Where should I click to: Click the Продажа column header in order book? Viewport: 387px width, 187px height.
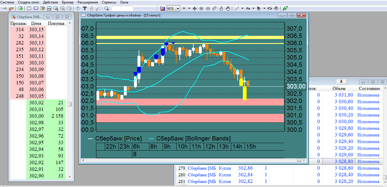(x=18, y=23)
